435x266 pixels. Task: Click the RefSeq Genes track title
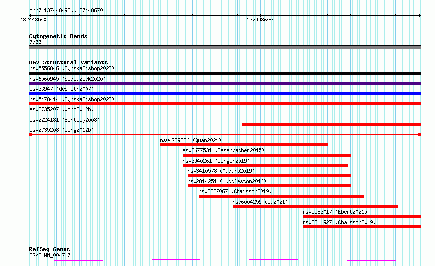click(x=49, y=249)
